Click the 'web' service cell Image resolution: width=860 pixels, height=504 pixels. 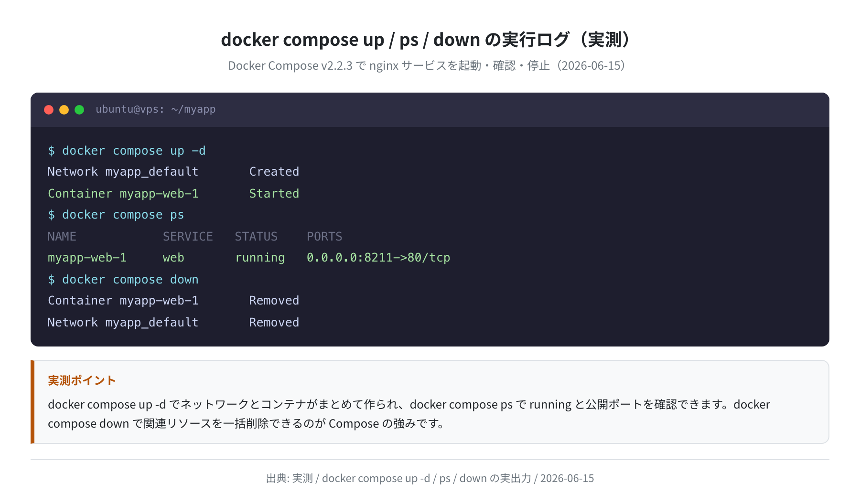[x=173, y=258]
